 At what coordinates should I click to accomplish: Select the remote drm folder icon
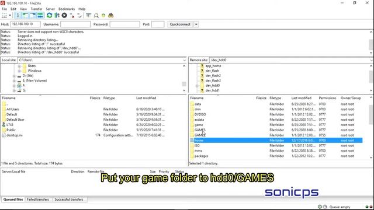pos(192,109)
